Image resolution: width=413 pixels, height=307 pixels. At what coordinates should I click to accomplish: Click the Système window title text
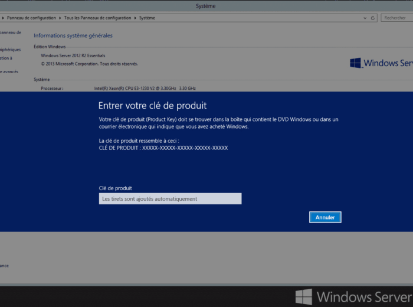[206, 6]
